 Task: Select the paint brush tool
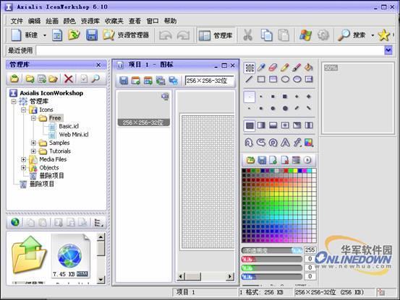tap(297, 67)
